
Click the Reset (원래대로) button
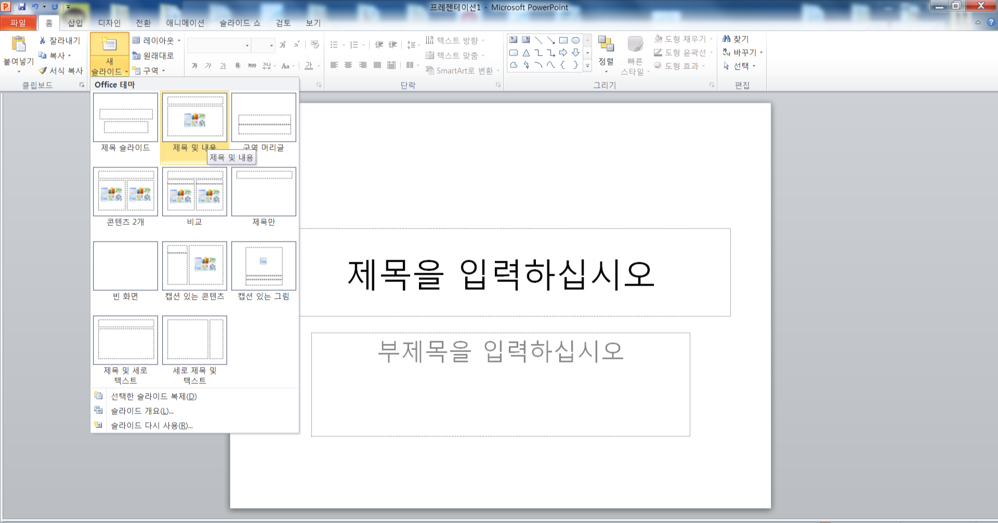(153, 56)
